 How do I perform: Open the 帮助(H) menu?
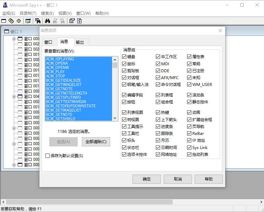click(x=102, y=13)
